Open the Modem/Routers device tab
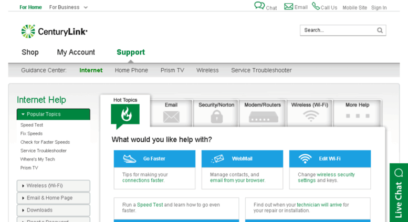 click(263, 113)
